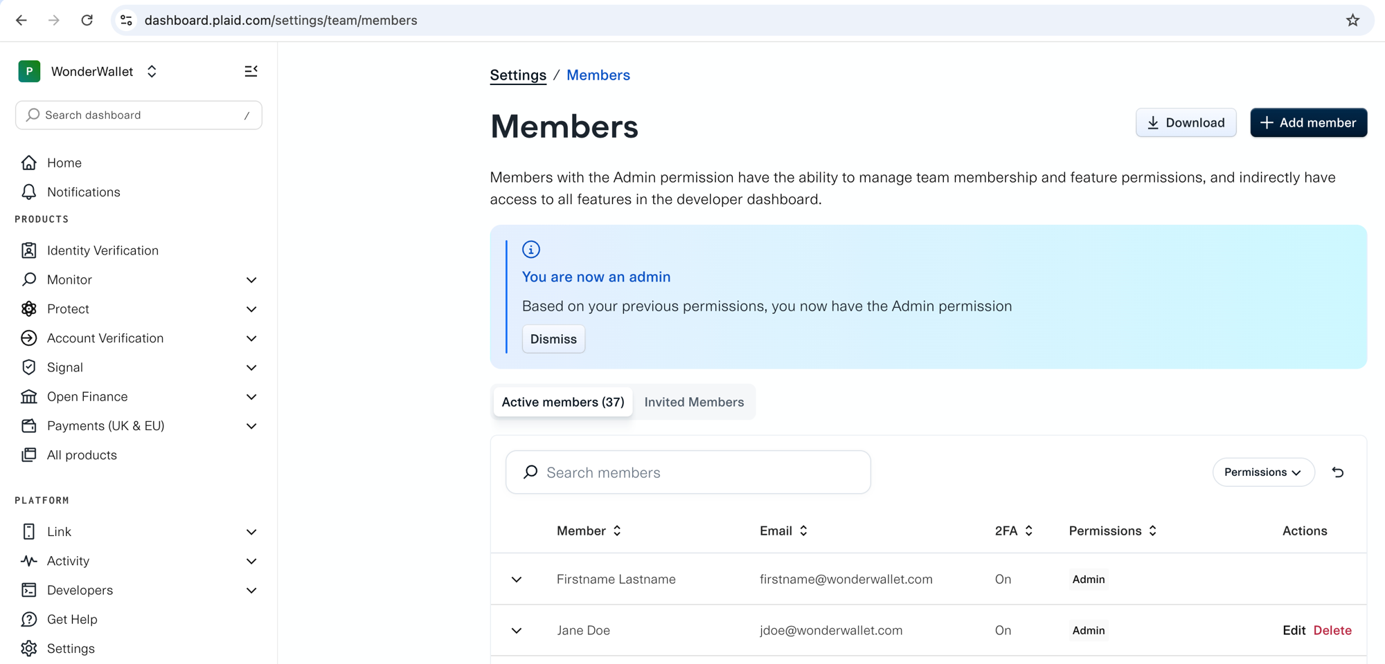Click the Account Verification icon
1385x664 pixels.
[28, 338]
